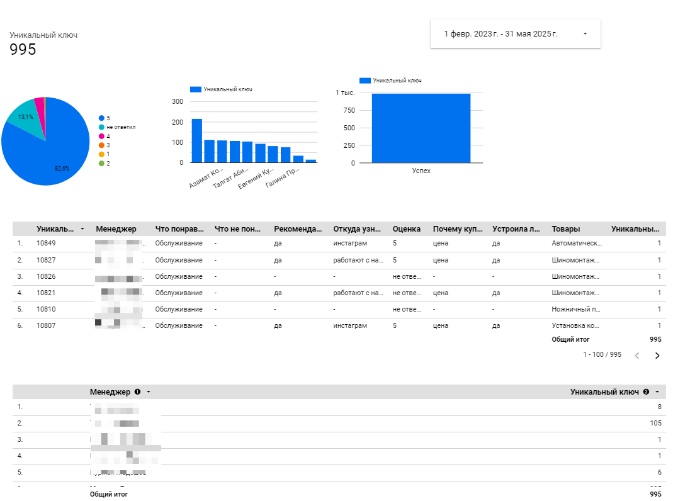The width and height of the screenshot is (673, 501).
Task: Go to the previous table page
Action: (x=637, y=356)
